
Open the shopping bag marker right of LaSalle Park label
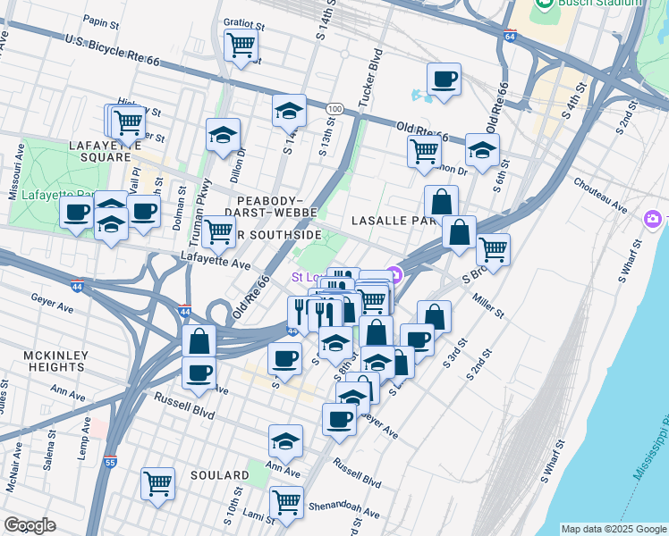click(x=459, y=234)
